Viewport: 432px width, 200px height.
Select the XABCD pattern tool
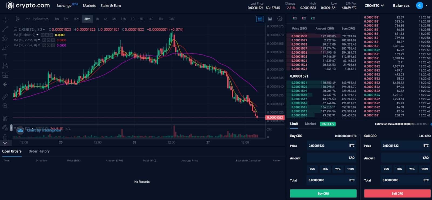pos(5,66)
